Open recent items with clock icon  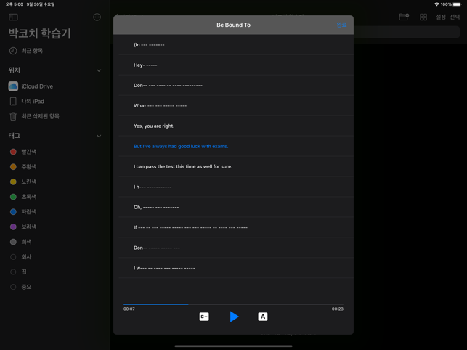pos(25,51)
